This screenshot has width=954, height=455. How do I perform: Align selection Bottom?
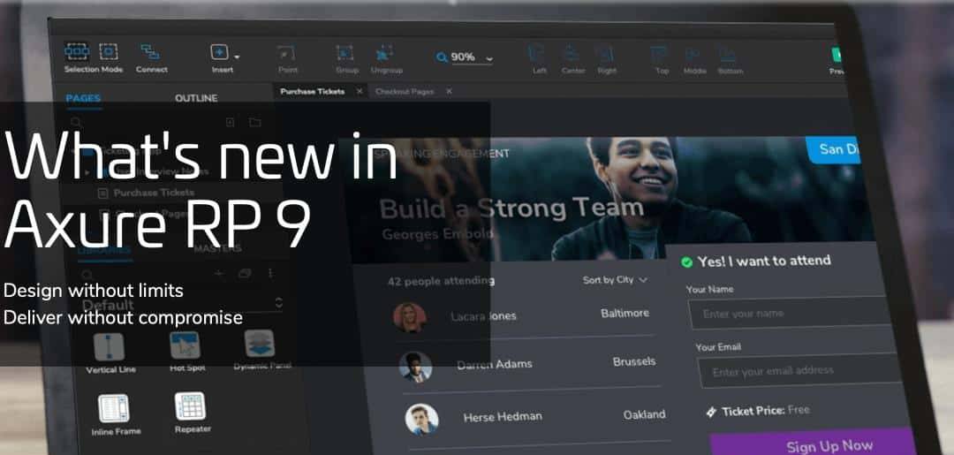(x=728, y=55)
